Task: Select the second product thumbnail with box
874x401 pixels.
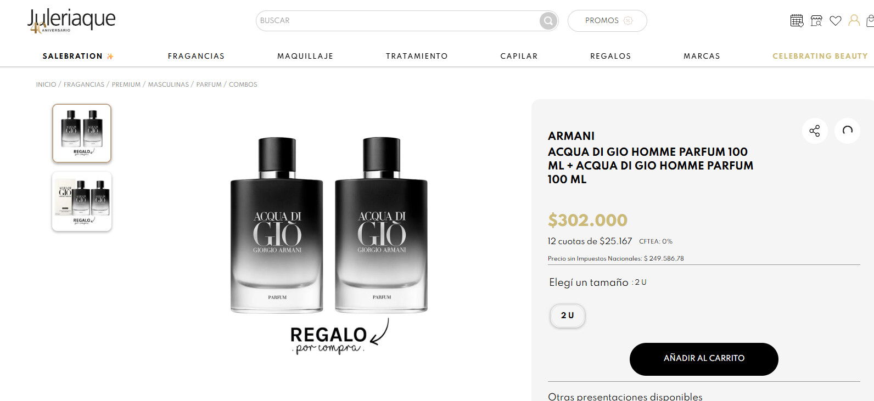Action: coord(82,201)
